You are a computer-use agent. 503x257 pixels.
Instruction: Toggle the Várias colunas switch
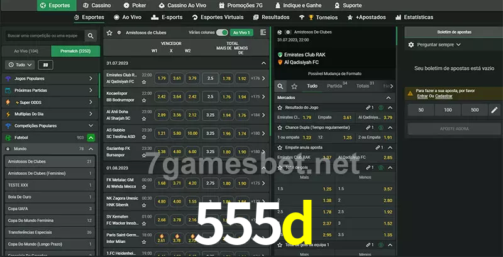coord(222,32)
